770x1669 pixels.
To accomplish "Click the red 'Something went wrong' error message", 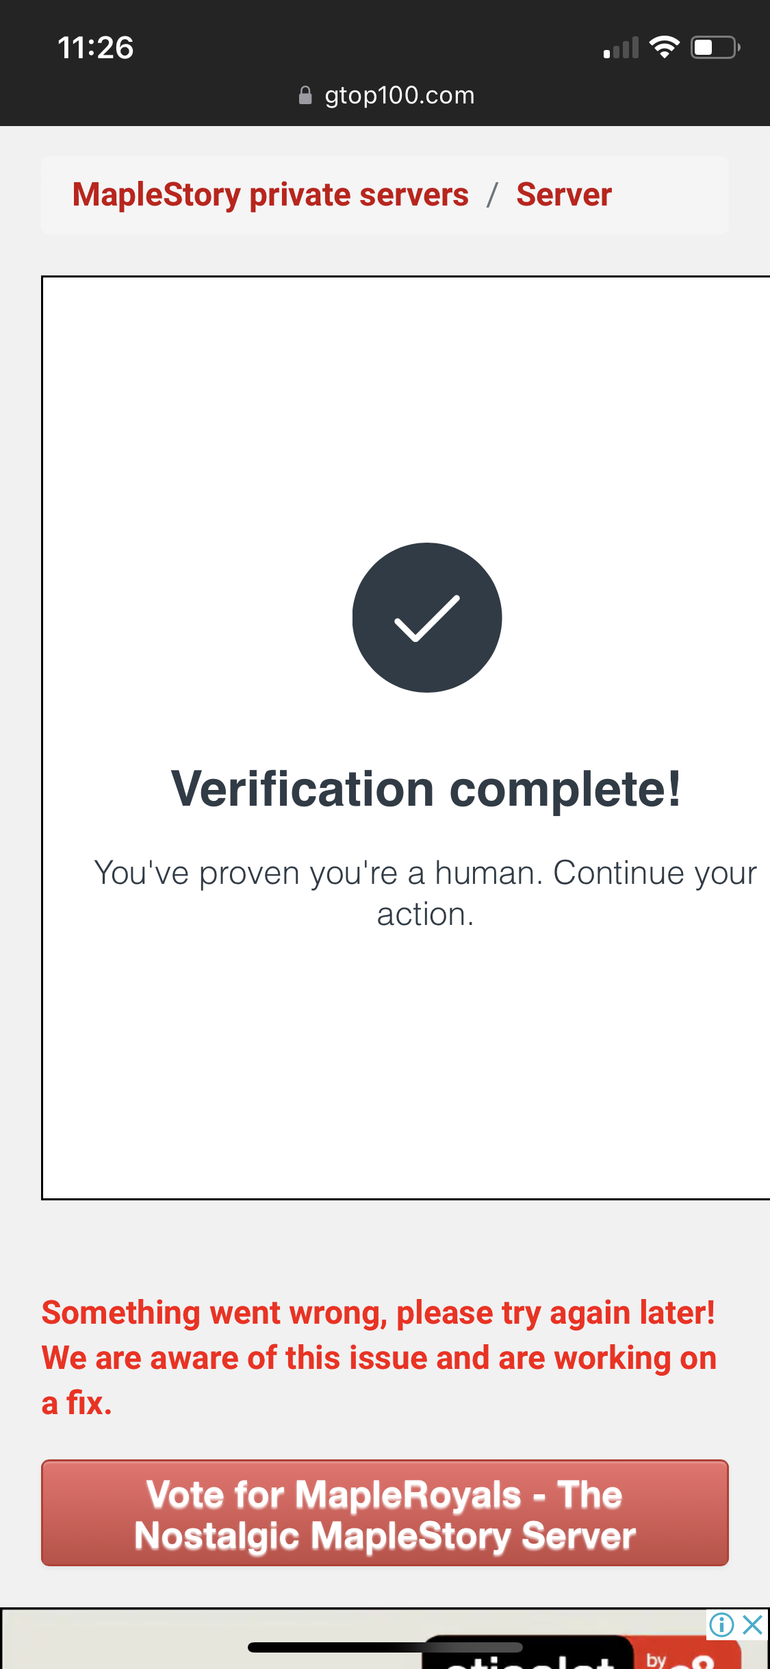I will [378, 1357].
